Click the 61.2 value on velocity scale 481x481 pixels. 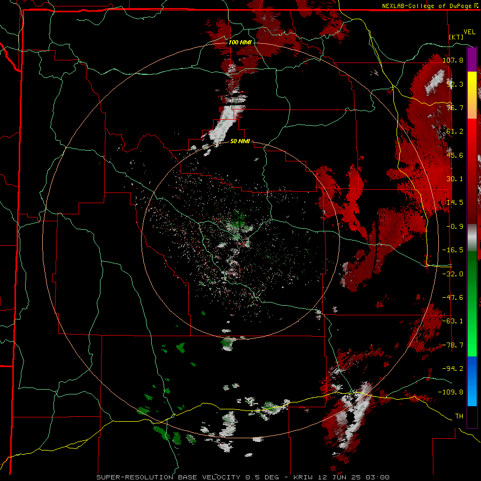pyautogui.click(x=455, y=131)
